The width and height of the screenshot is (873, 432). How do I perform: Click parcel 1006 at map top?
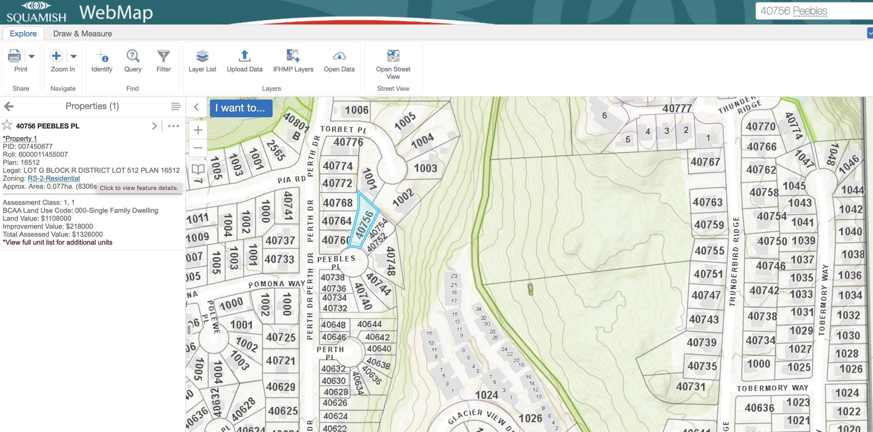[357, 110]
